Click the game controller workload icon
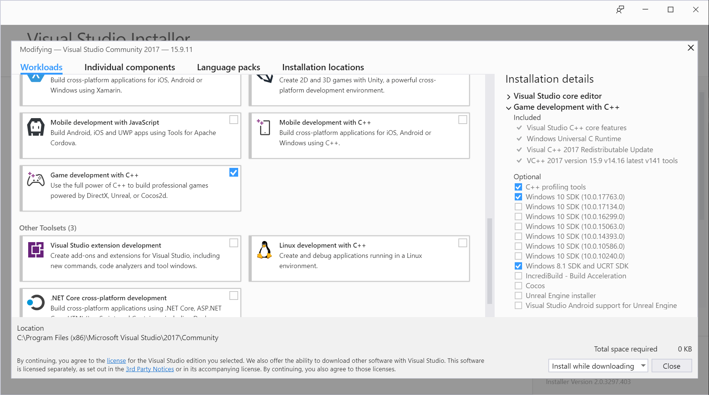Viewport: 709px width, 395px height. 36,179
